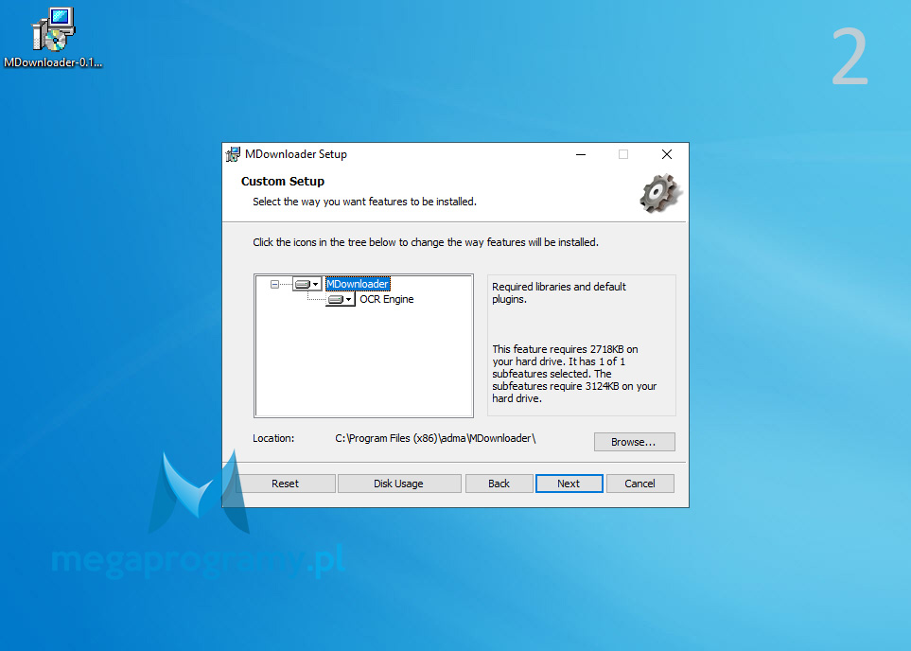This screenshot has width=911, height=651.
Task: Close the MDownloader Setup window
Action: (667, 154)
